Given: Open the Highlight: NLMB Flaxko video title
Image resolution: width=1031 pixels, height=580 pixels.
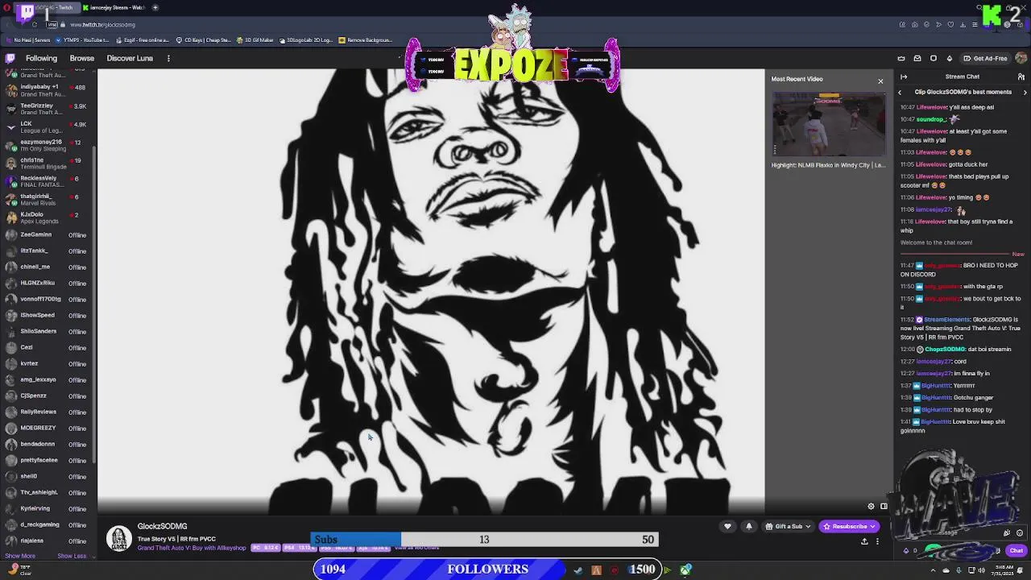Looking at the screenshot, I should [828, 165].
